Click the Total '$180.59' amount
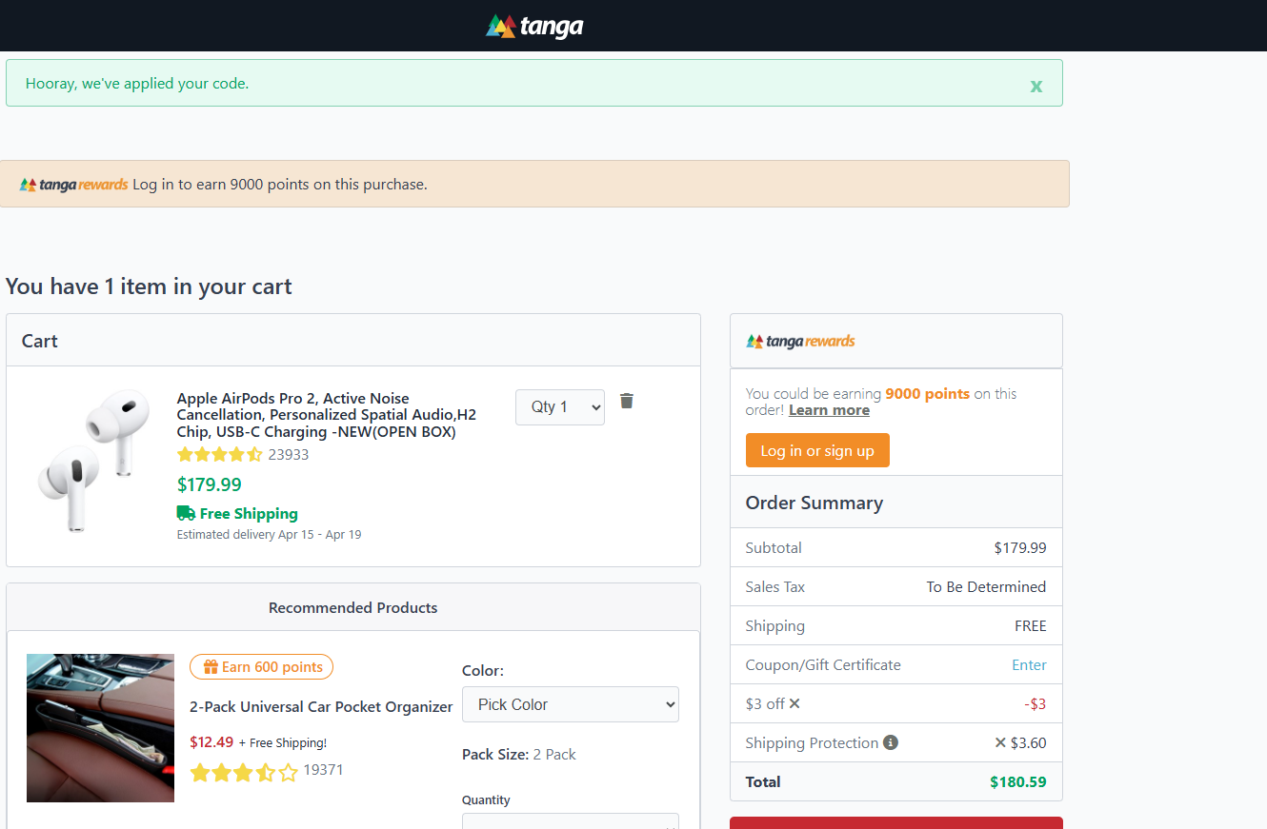The height and width of the screenshot is (829, 1267). click(x=1017, y=782)
